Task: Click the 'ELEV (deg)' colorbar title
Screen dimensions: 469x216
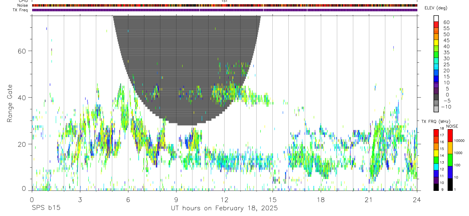Action: pos(436,8)
